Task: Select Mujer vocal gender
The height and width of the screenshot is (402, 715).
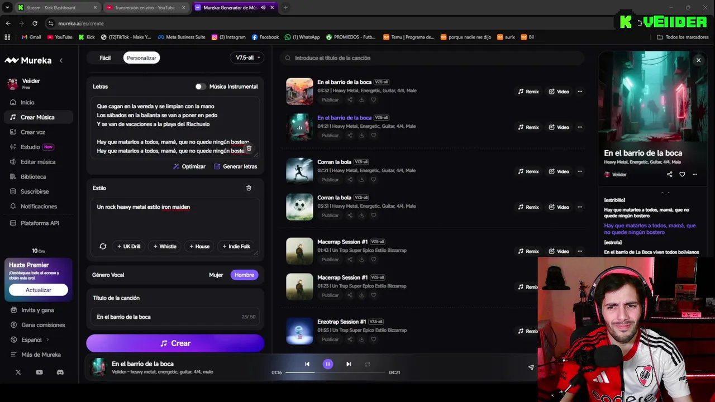Action: click(216, 275)
